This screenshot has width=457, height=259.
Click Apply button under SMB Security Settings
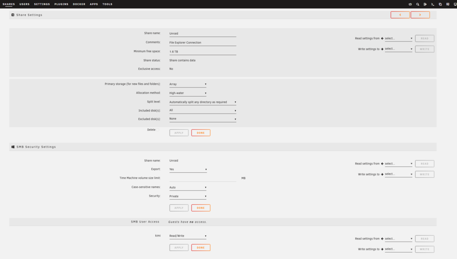[179, 208]
